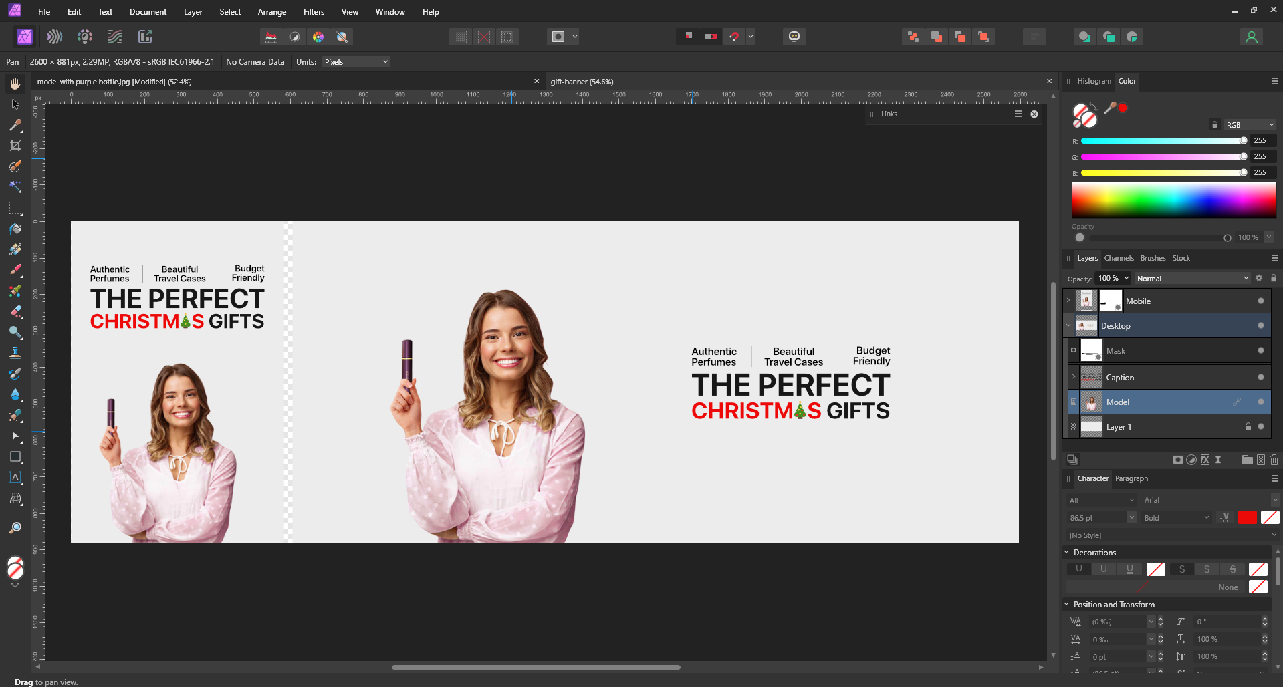Switch to gift-banner document tab
The image size is (1283, 687).
(x=582, y=82)
